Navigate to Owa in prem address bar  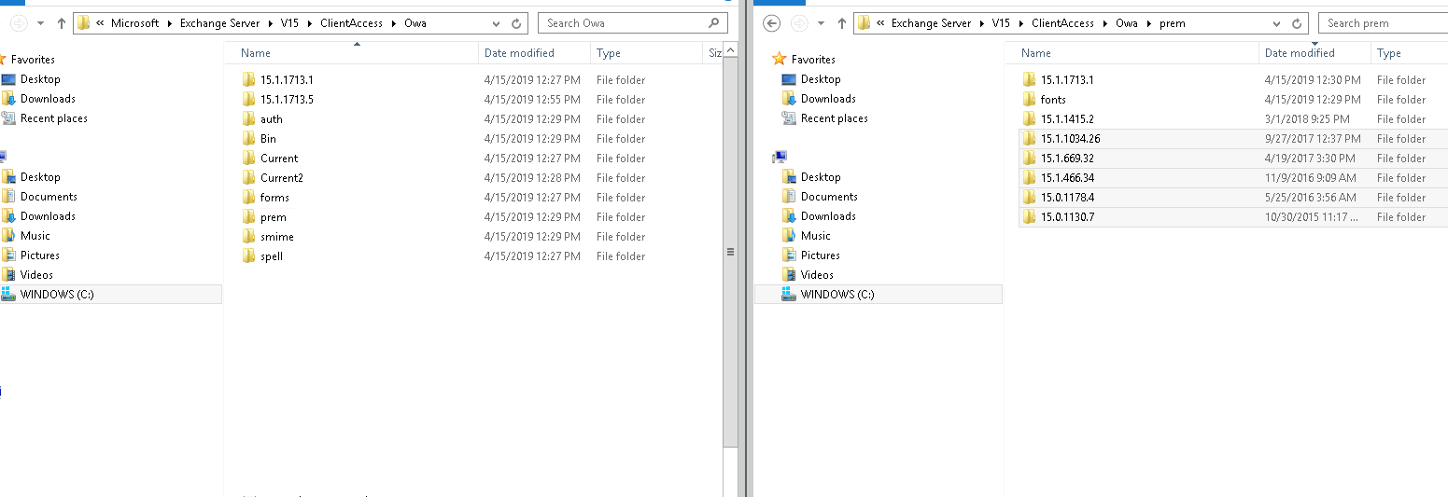click(1127, 23)
